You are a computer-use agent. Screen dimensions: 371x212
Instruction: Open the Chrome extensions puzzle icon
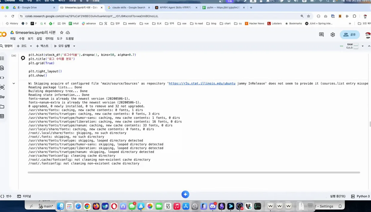(354, 16)
